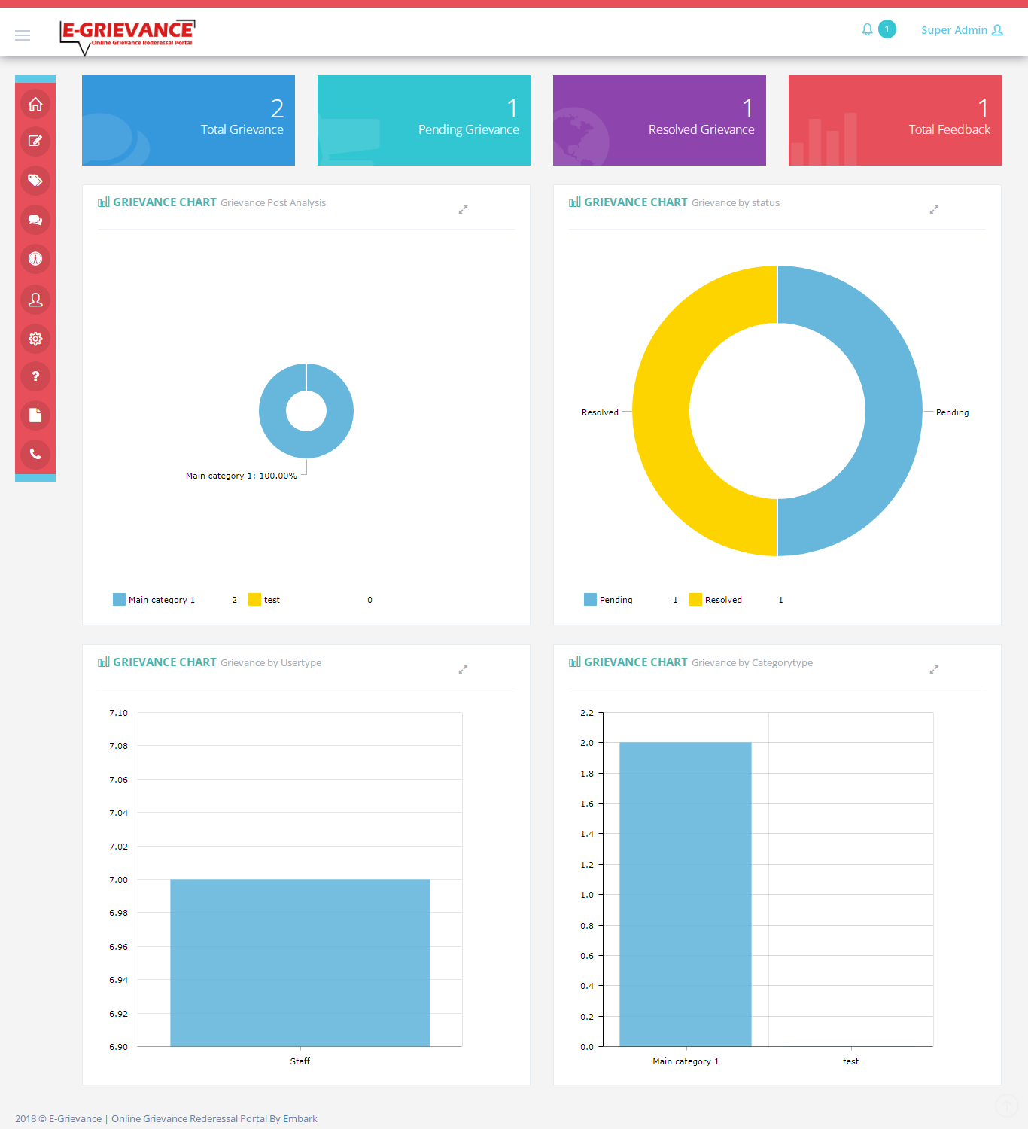Viewport: 1028px width, 1129px height.
Task: Open the notification bell in the header
Action: (868, 29)
